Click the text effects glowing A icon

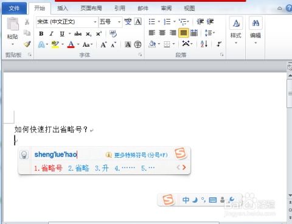point(41,44)
